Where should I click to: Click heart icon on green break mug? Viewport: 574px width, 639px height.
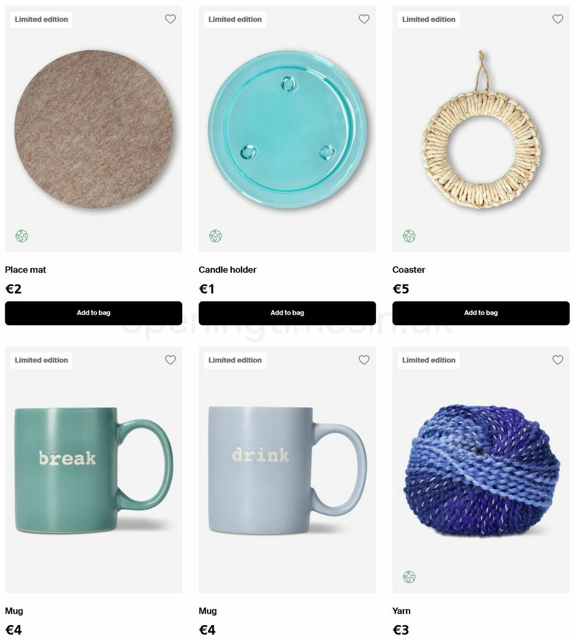click(x=170, y=360)
